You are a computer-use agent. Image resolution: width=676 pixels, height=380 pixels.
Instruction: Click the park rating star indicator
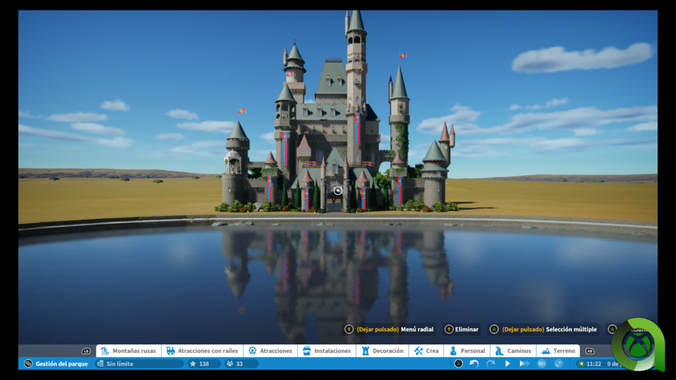coord(200,364)
